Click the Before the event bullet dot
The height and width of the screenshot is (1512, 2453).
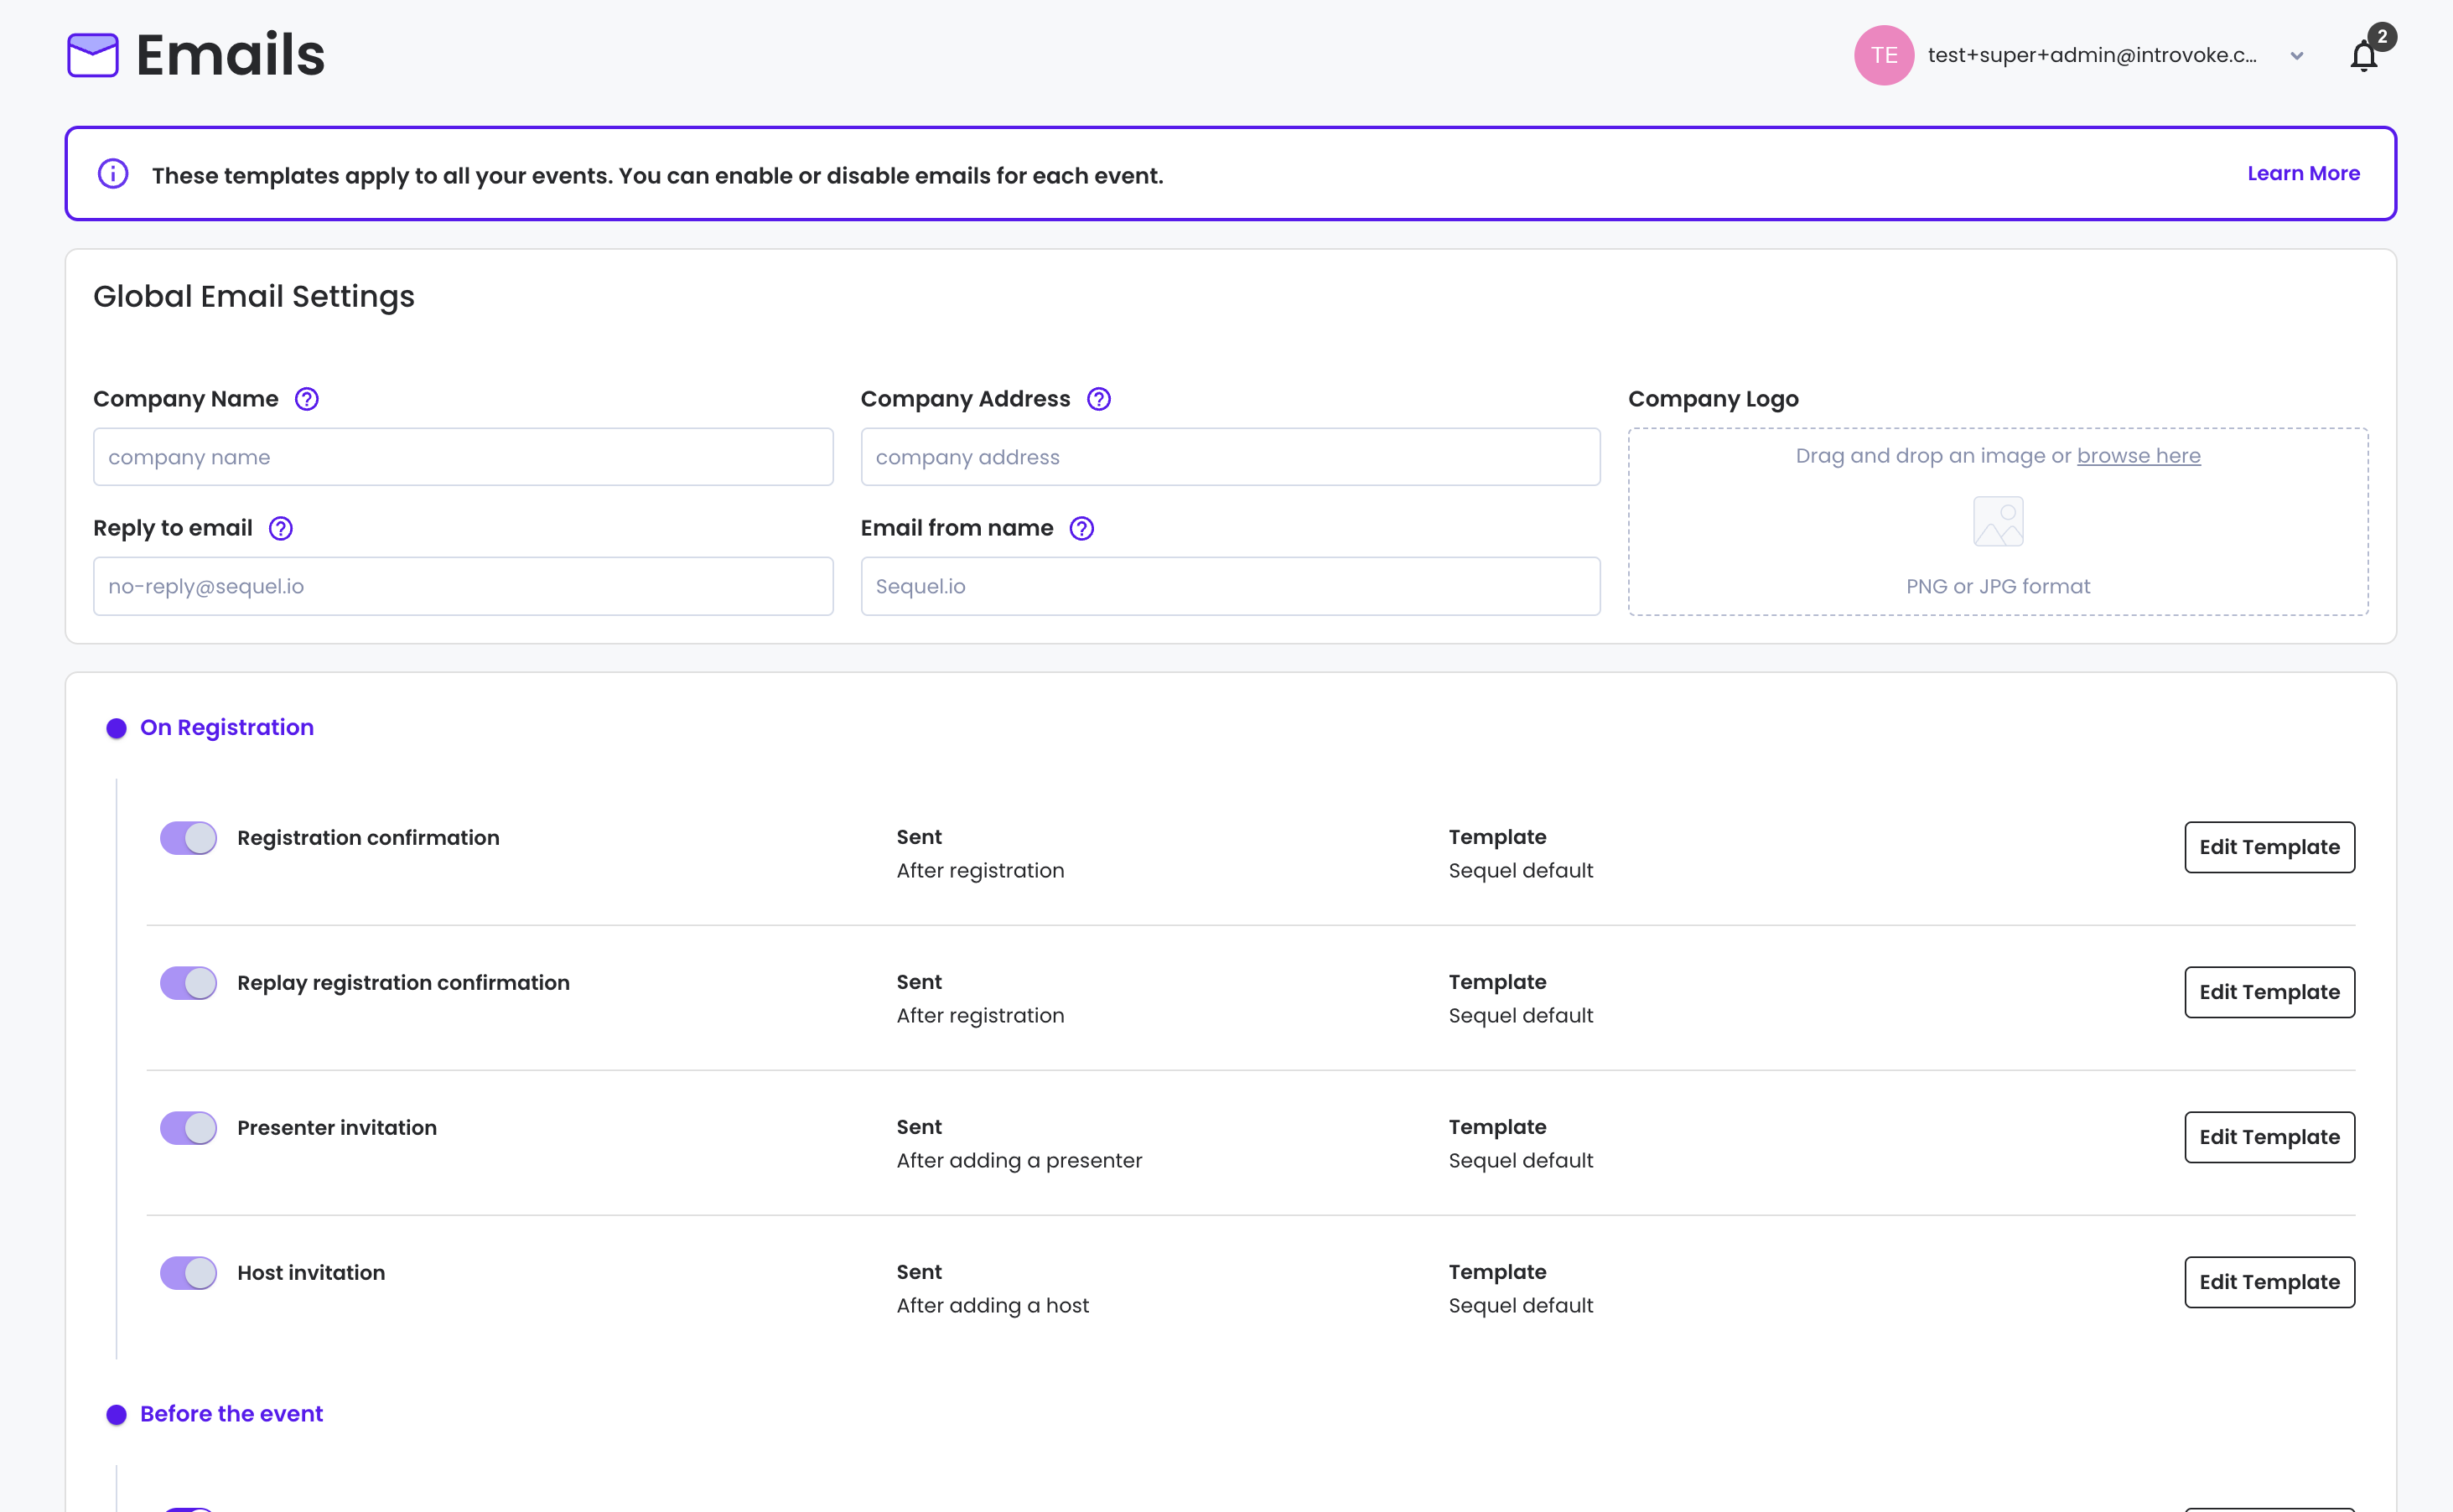(x=116, y=1414)
